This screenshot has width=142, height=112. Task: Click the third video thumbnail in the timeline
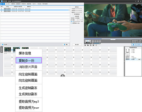25,48
